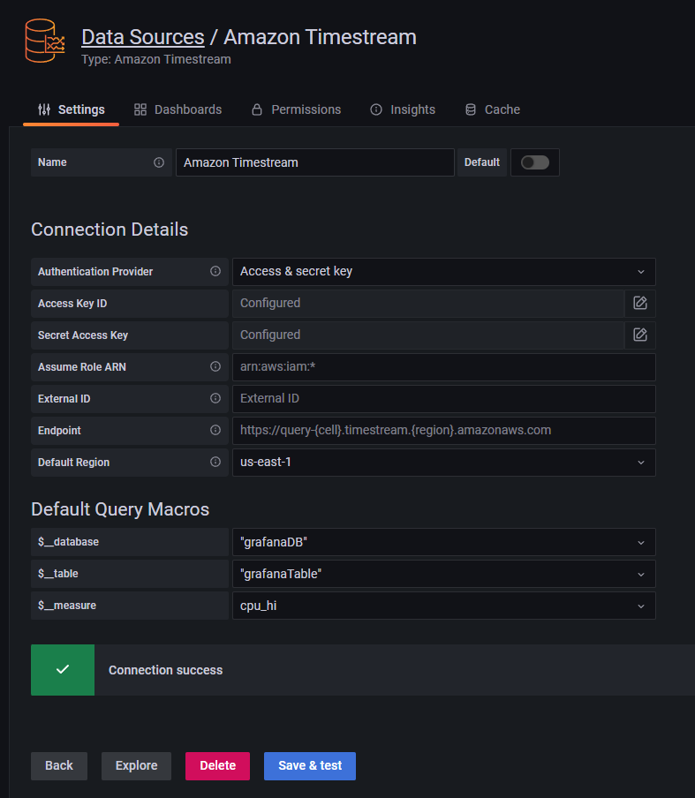Click the Save & test button
Image resolution: width=695 pixels, height=798 pixels.
(309, 765)
